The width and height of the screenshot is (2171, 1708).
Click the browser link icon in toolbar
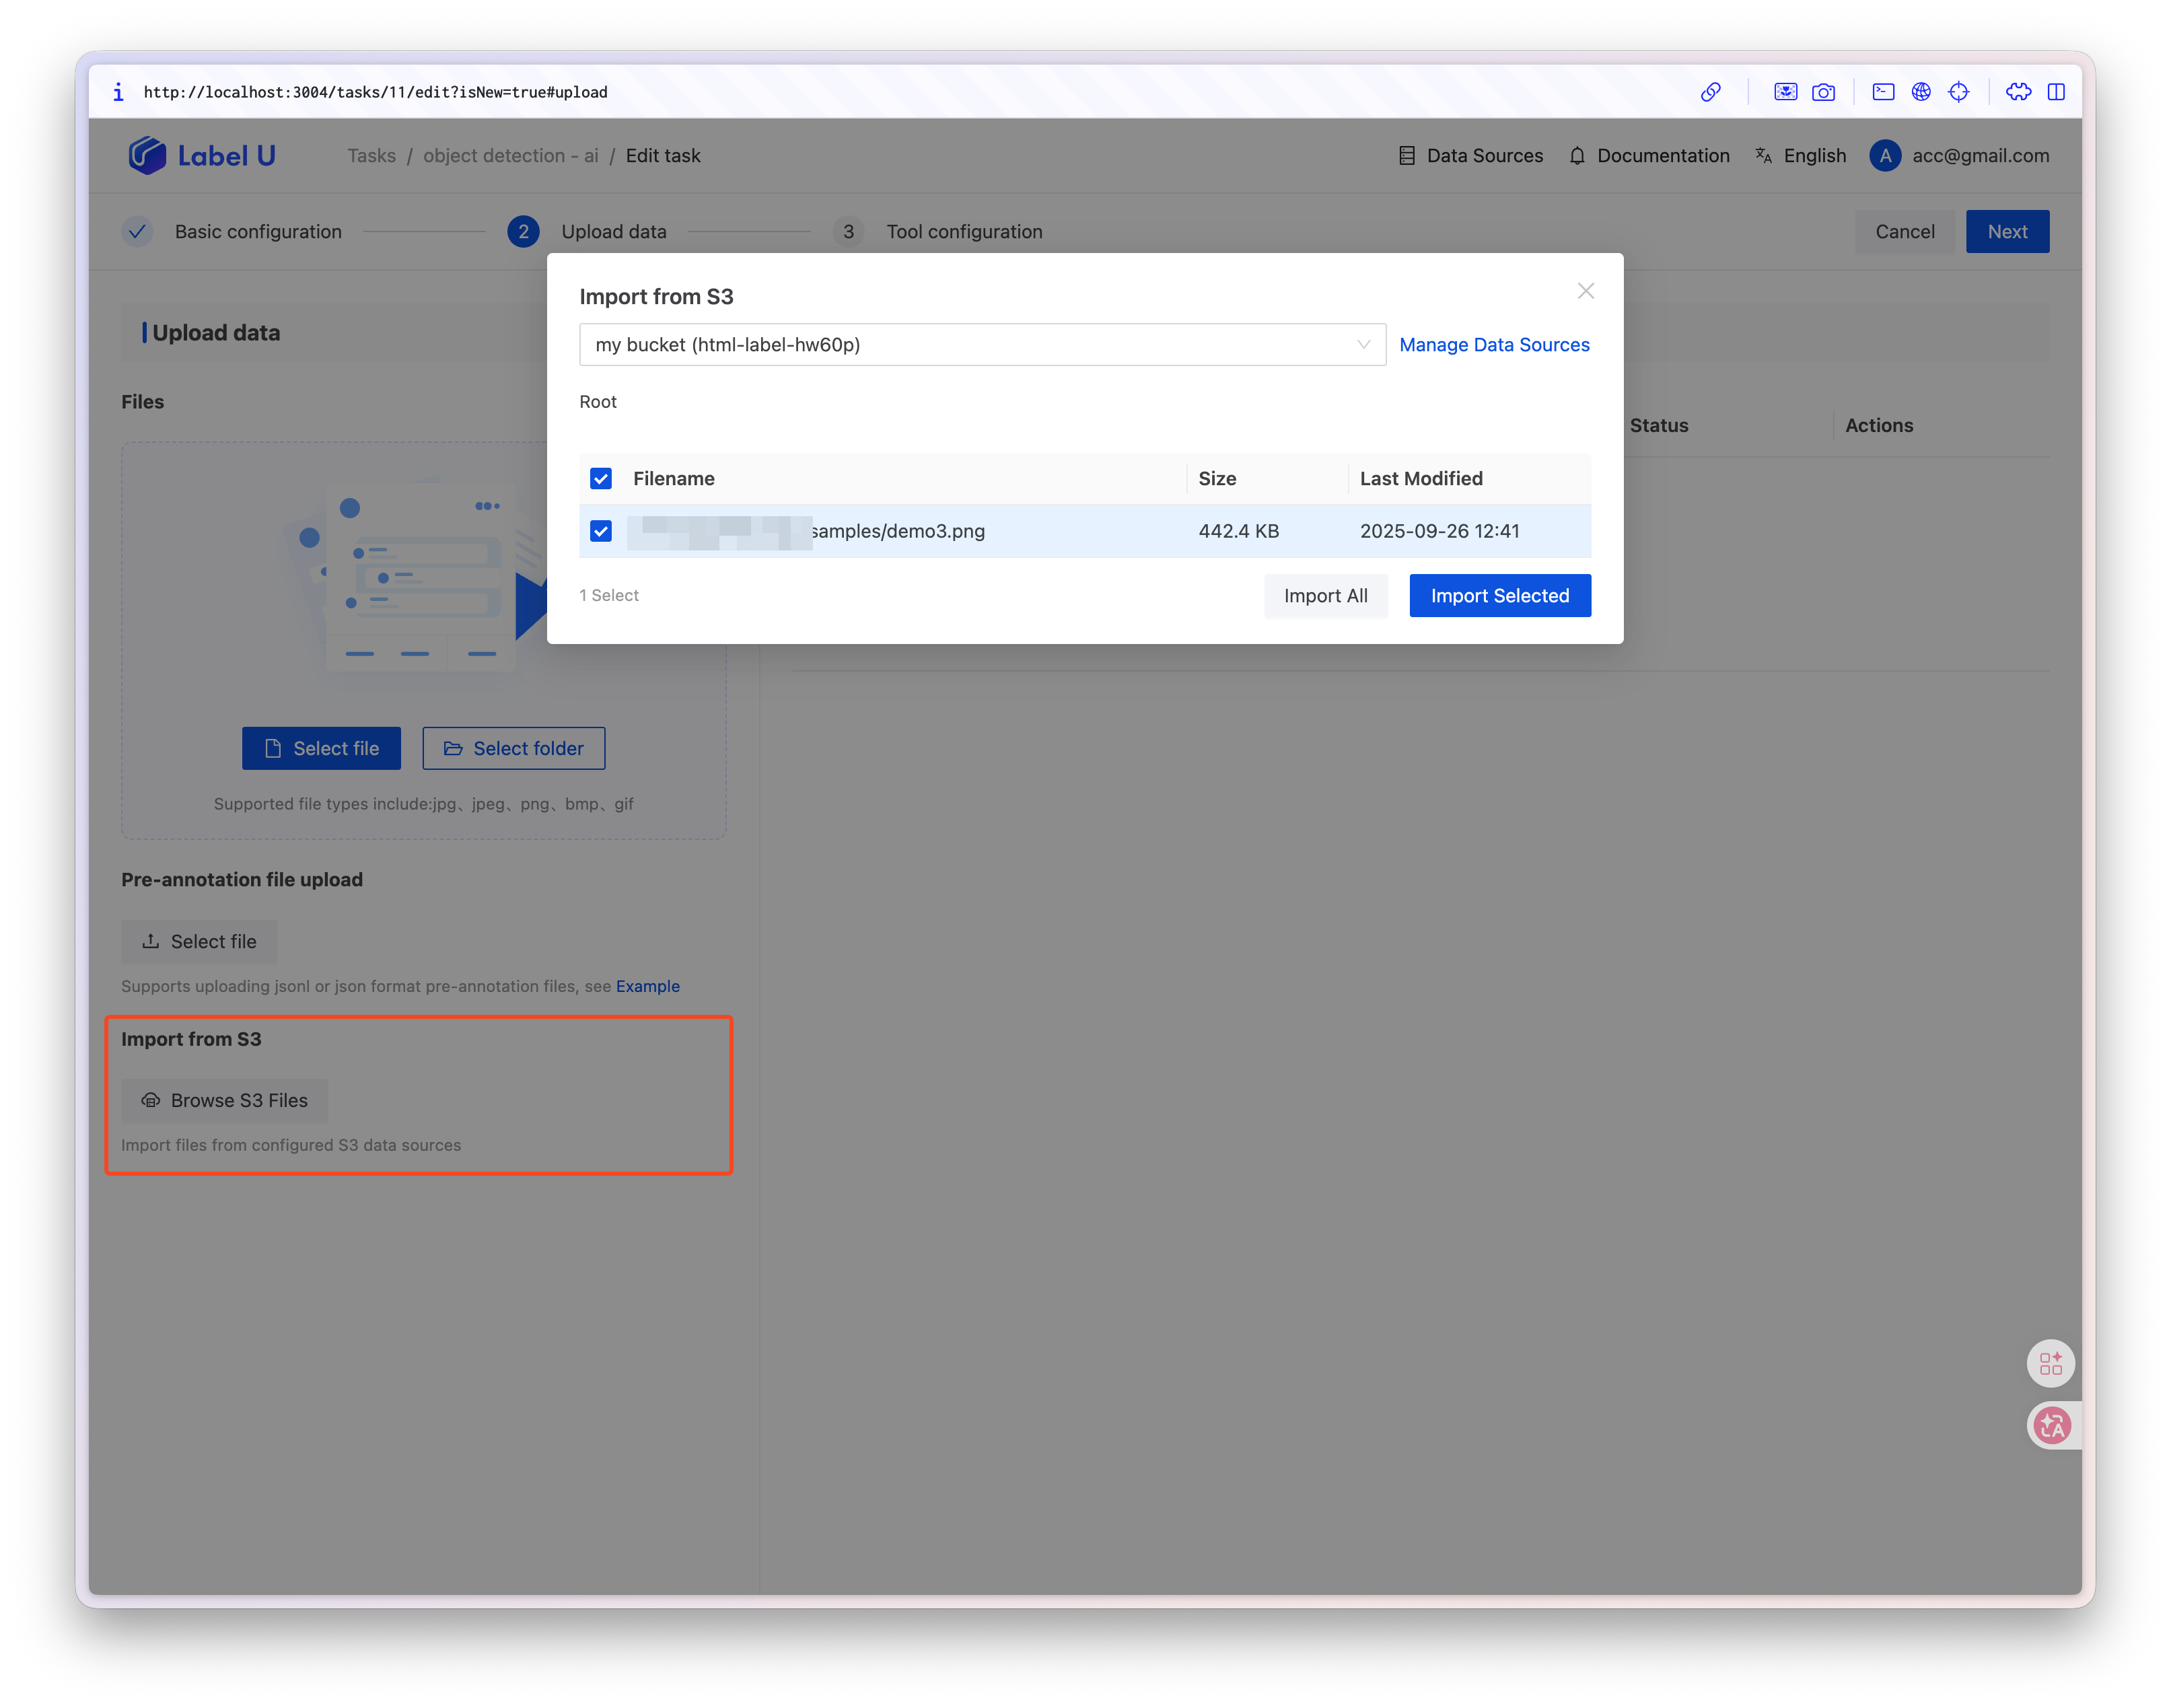pyautogui.click(x=1710, y=92)
